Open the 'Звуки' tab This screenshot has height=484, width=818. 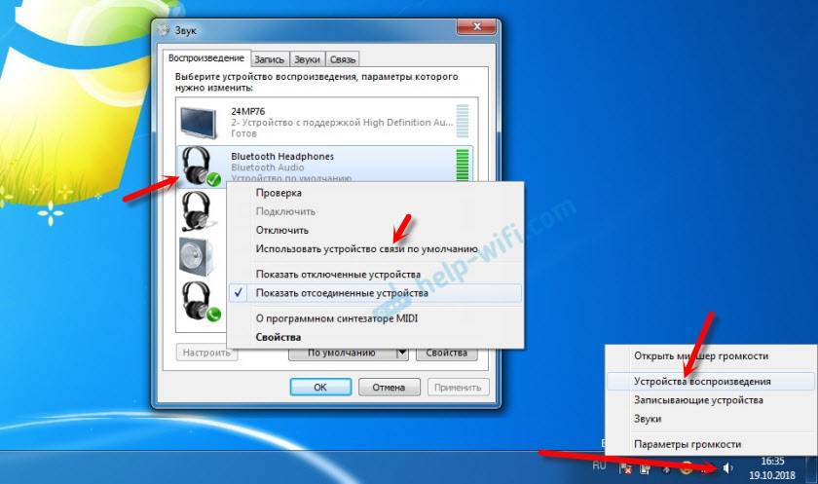coord(307,59)
